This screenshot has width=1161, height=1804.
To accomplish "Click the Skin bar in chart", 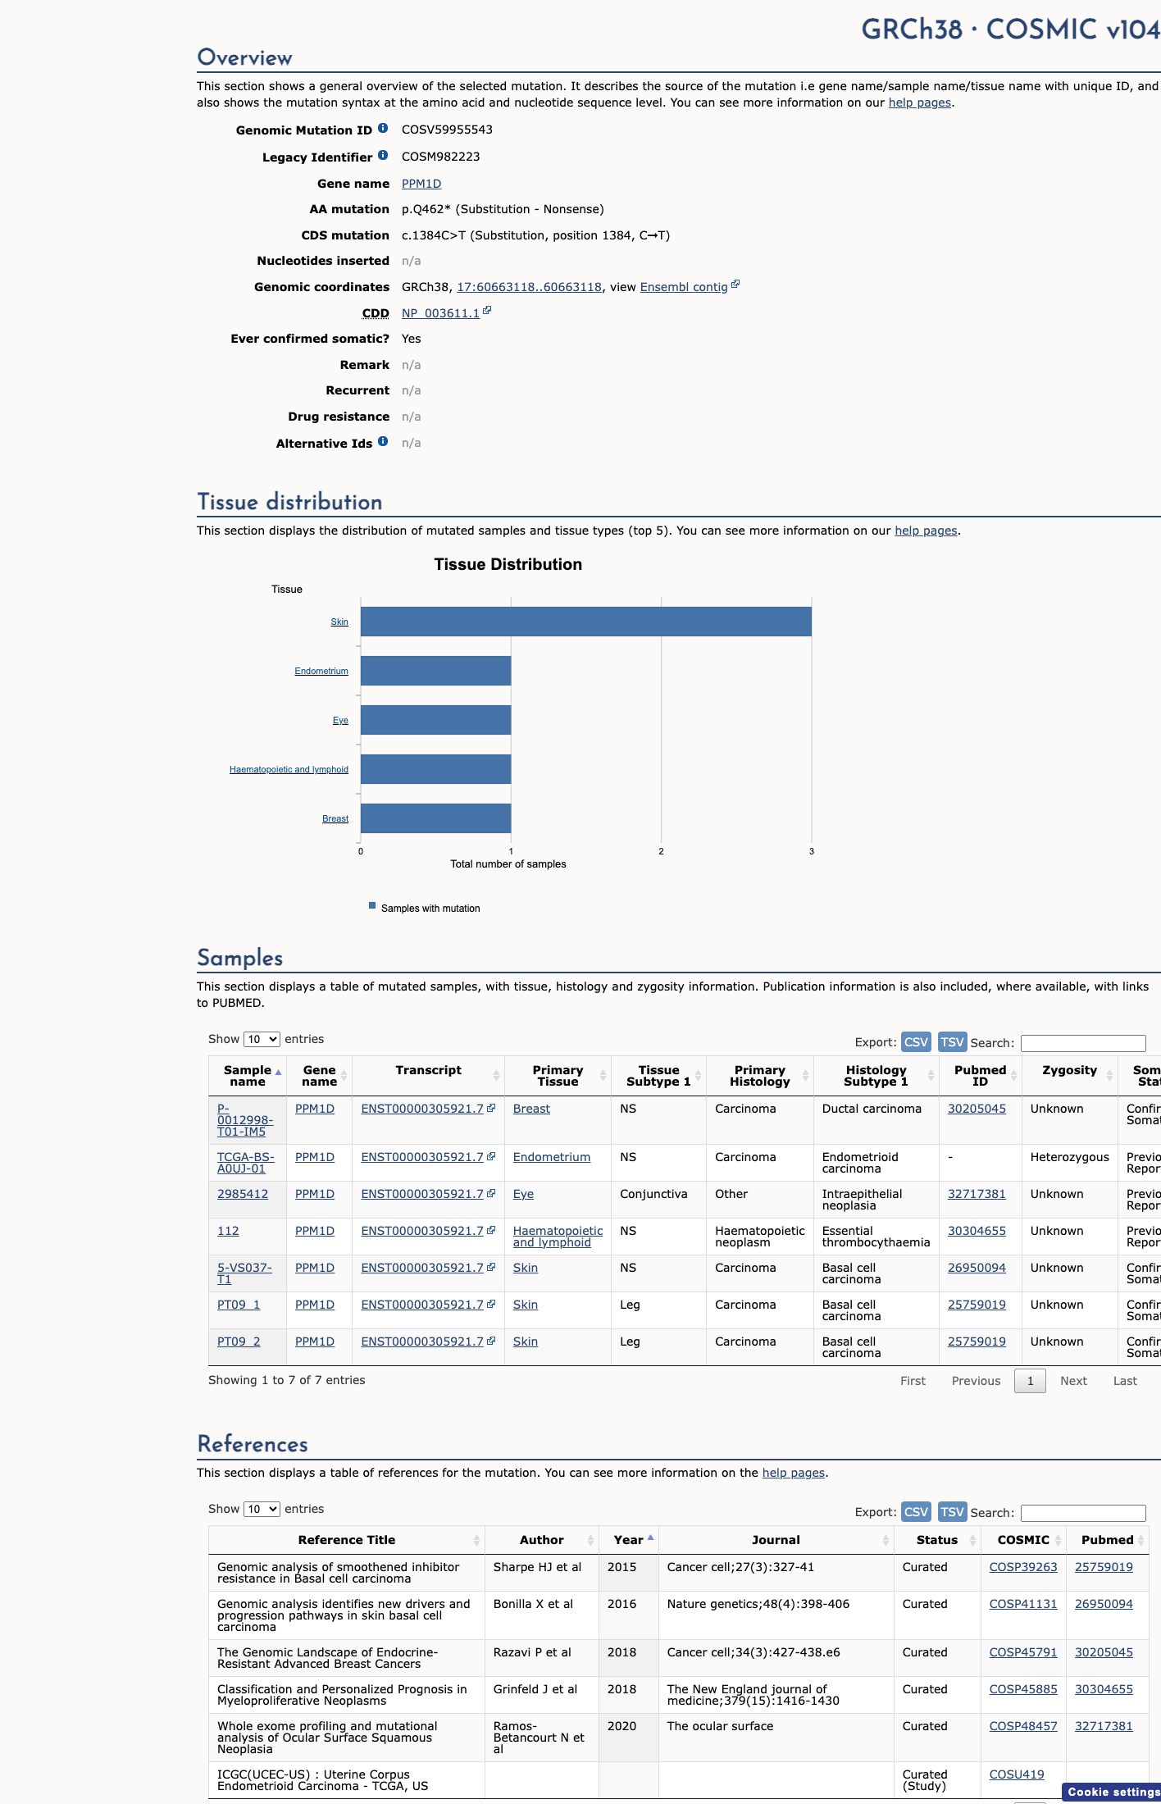I will (586, 622).
